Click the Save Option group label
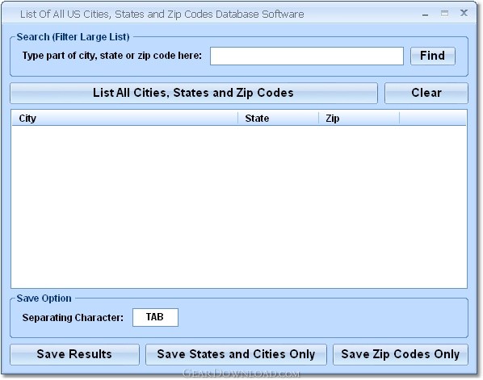The width and height of the screenshot is (483, 380). [x=44, y=299]
